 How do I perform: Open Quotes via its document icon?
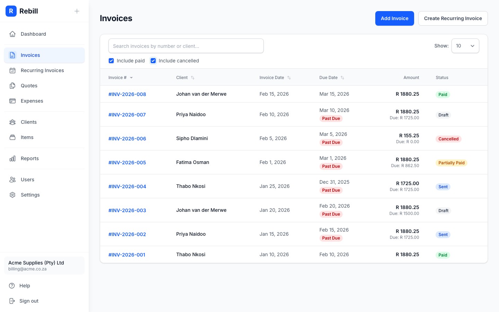12,86
